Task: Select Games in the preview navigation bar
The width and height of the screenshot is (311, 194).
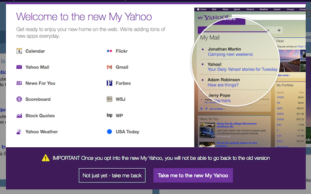Action: [277, 9]
